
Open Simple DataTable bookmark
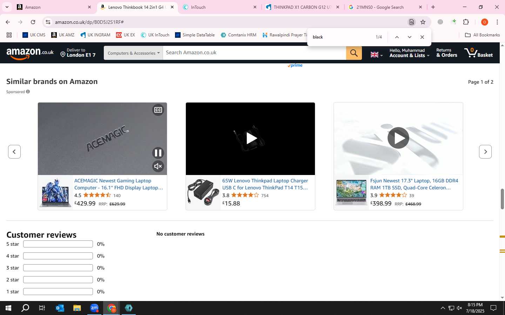click(195, 35)
